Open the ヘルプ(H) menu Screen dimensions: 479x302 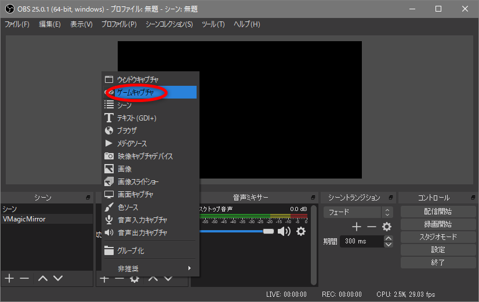[247, 24]
